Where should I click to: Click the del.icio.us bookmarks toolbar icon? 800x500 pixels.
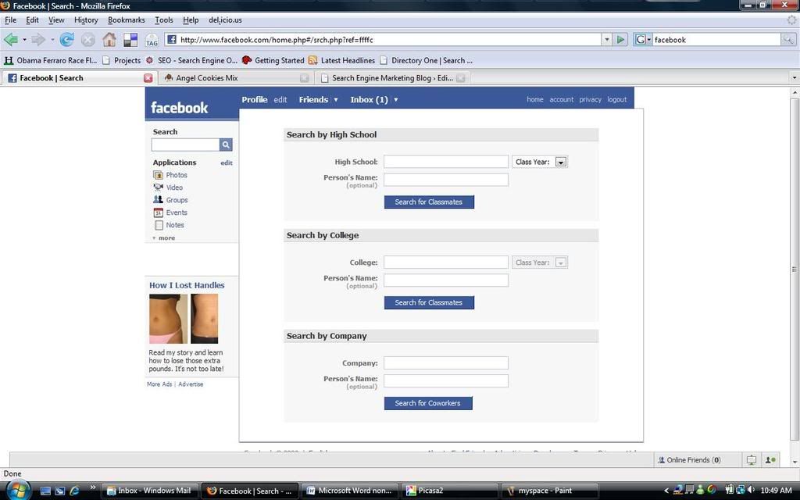[130, 40]
